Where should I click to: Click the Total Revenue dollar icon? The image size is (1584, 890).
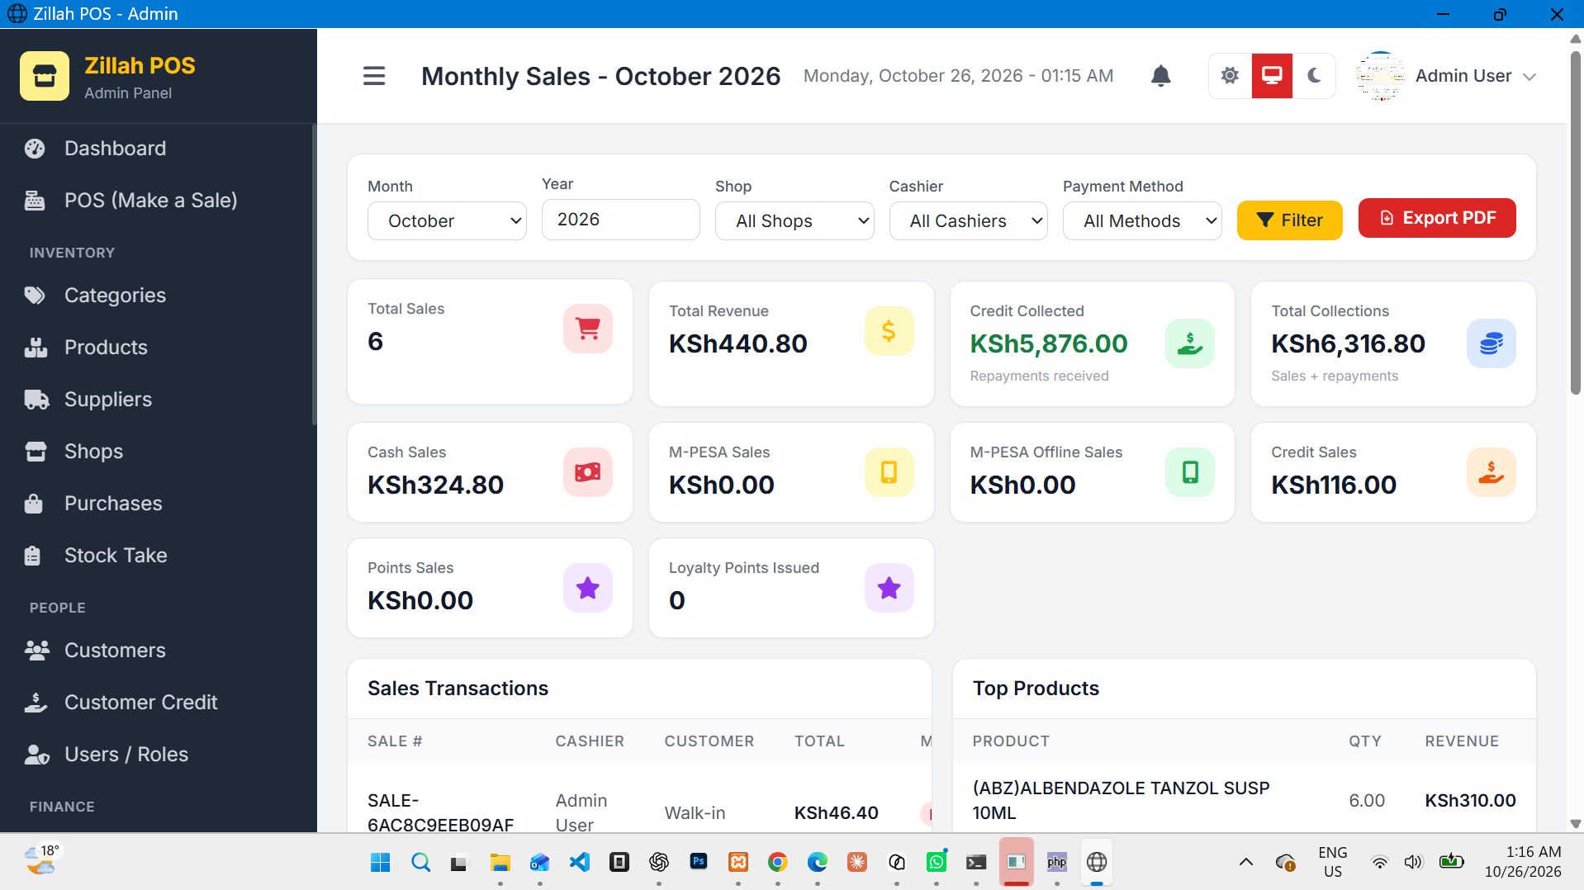coord(889,331)
